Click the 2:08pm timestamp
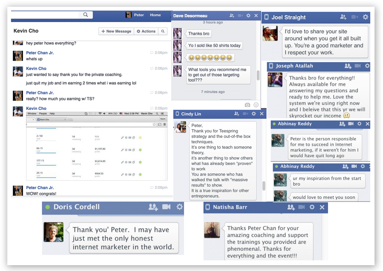The height and width of the screenshot is (271, 383). [161, 93]
